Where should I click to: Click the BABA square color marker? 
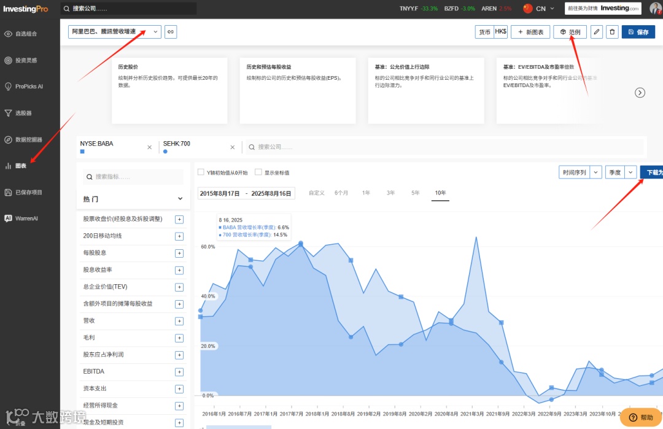click(82, 152)
